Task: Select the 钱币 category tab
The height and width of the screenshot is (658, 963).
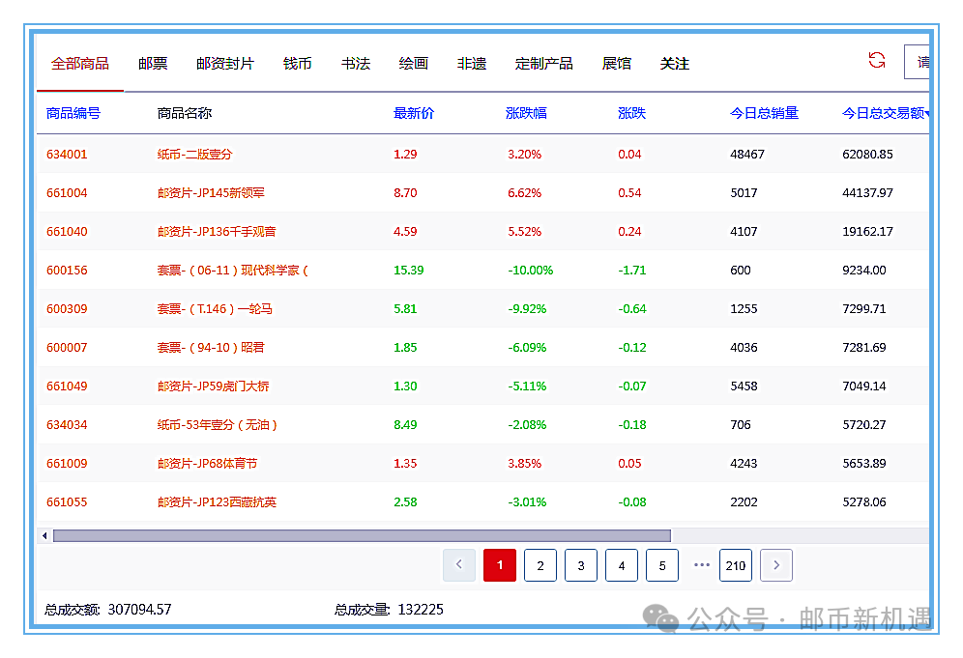Action: pos(298,64)
